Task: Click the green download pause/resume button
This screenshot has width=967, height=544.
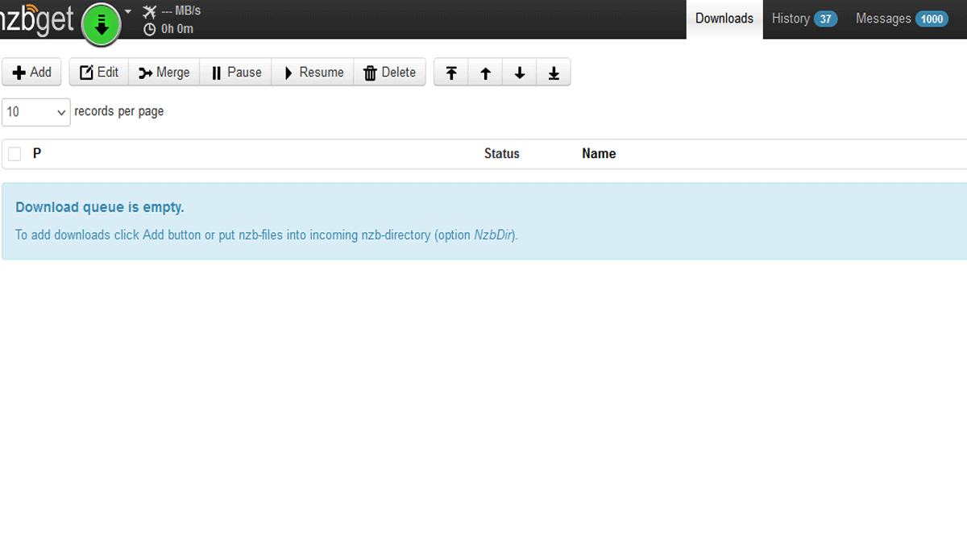Action: point(101,24)
